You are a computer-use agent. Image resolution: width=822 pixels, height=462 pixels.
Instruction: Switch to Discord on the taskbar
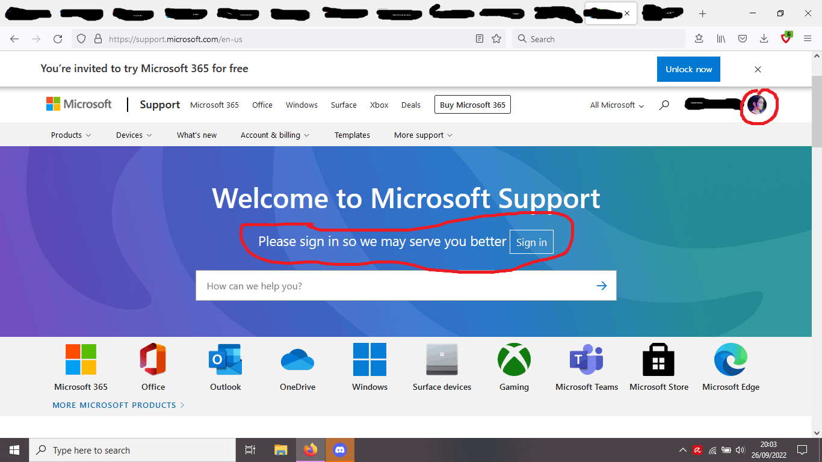pyautogui.click(x=340, y=450)
